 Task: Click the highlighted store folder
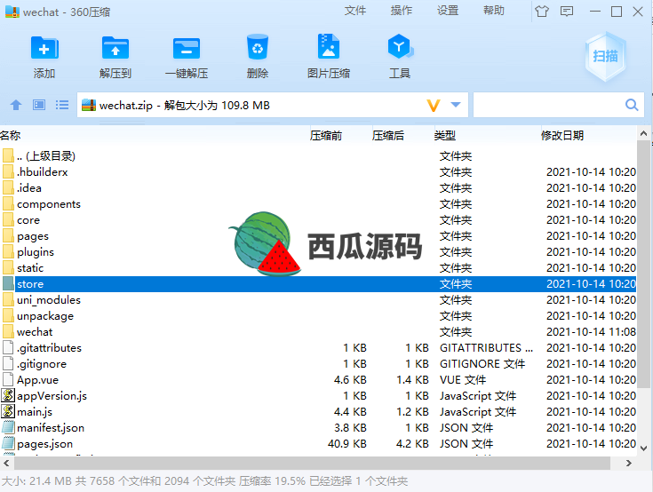point(318,284)
